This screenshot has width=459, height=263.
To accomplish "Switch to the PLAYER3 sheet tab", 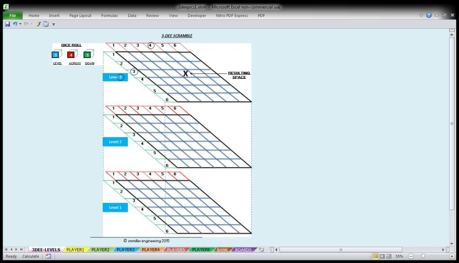I will 126,250.
